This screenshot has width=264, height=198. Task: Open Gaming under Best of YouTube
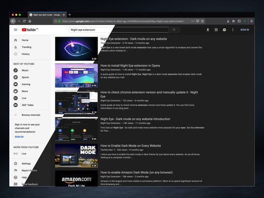(26, 84)
